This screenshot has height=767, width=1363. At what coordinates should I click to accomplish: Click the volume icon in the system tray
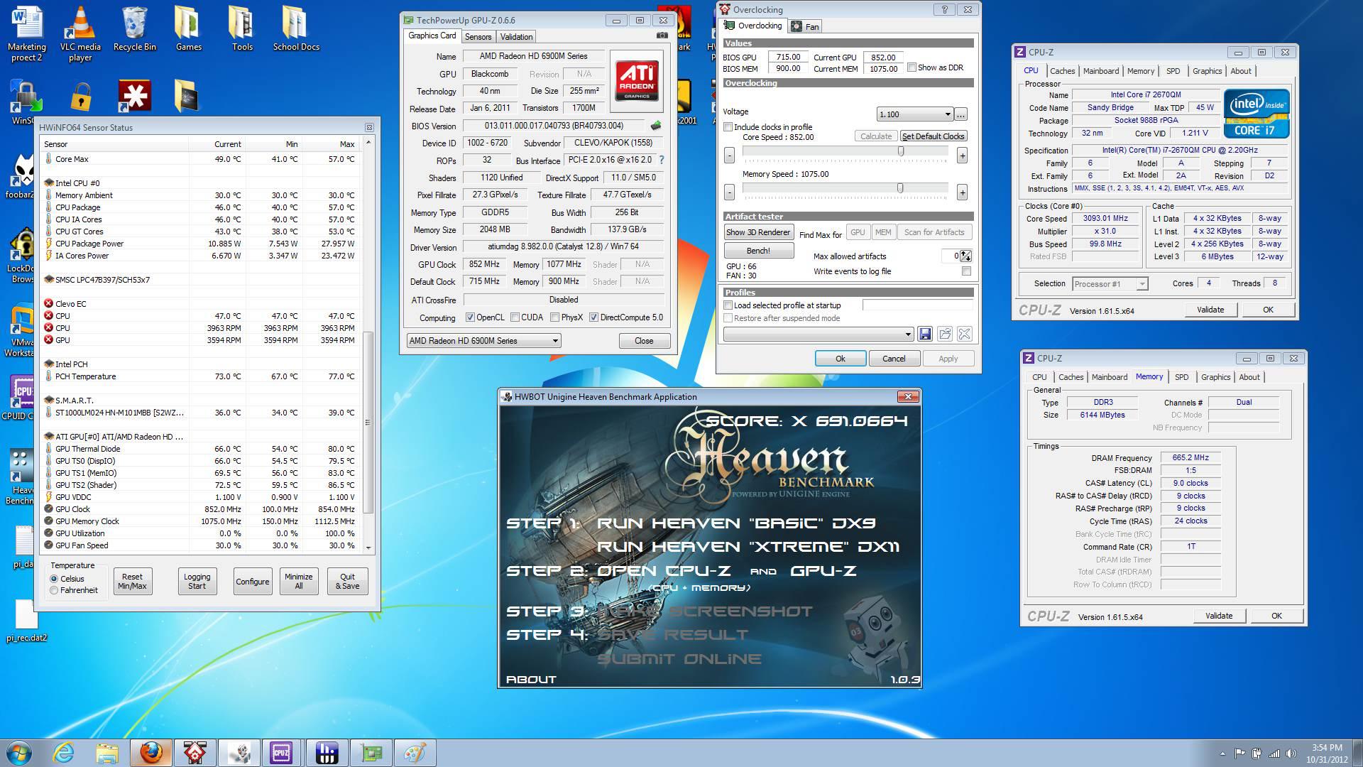1291,754
